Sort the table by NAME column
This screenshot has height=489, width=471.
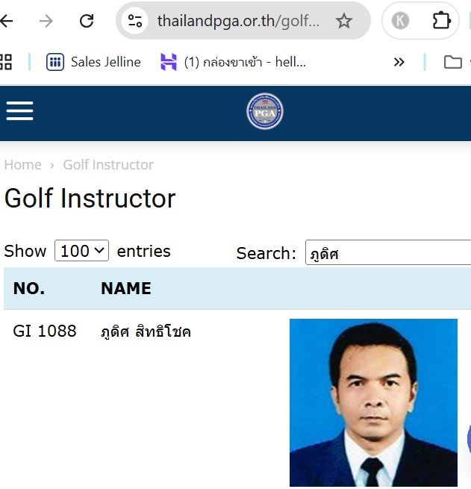tap(126, 289)
